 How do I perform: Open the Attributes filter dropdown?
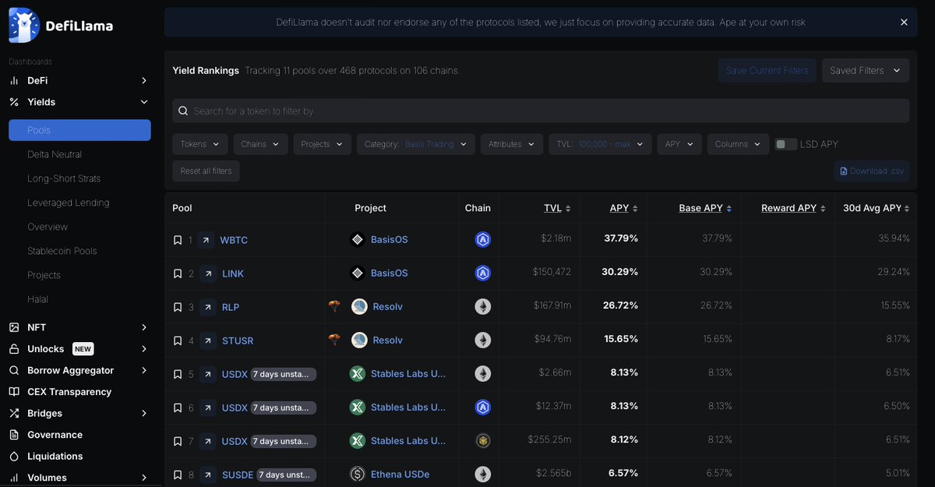[x=512, y=144]
